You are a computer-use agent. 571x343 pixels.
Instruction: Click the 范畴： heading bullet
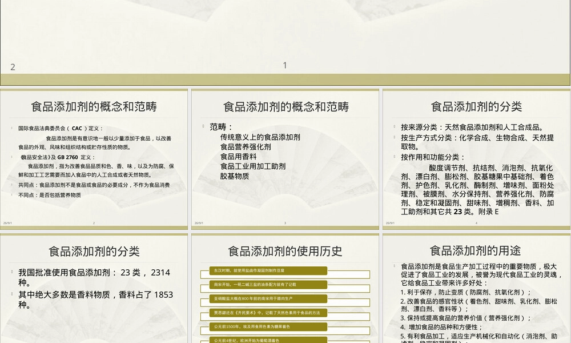221,127
